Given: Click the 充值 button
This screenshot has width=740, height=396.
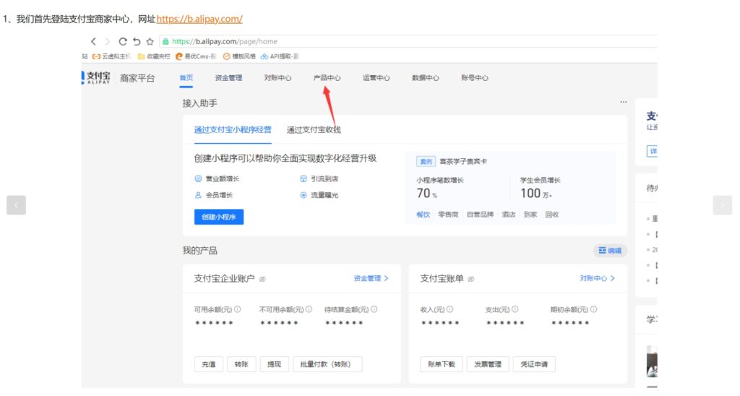Looking at the screenshot, I should tap(209, 364).
